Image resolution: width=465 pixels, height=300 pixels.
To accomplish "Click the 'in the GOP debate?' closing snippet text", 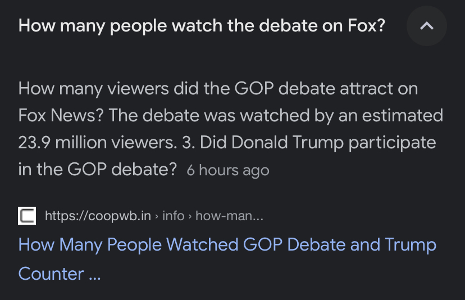I will (98, 170).
